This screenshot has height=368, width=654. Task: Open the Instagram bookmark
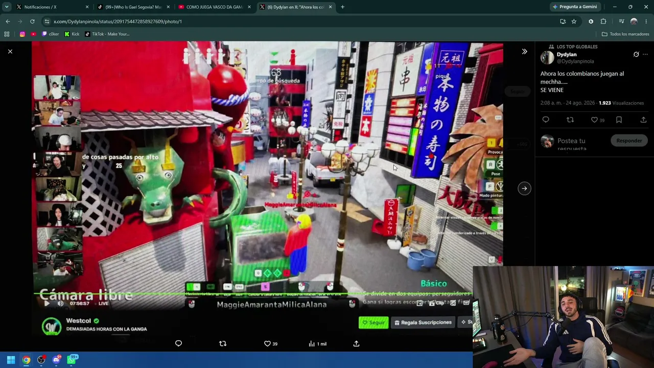pyautogui.click(x=22, y=34)
